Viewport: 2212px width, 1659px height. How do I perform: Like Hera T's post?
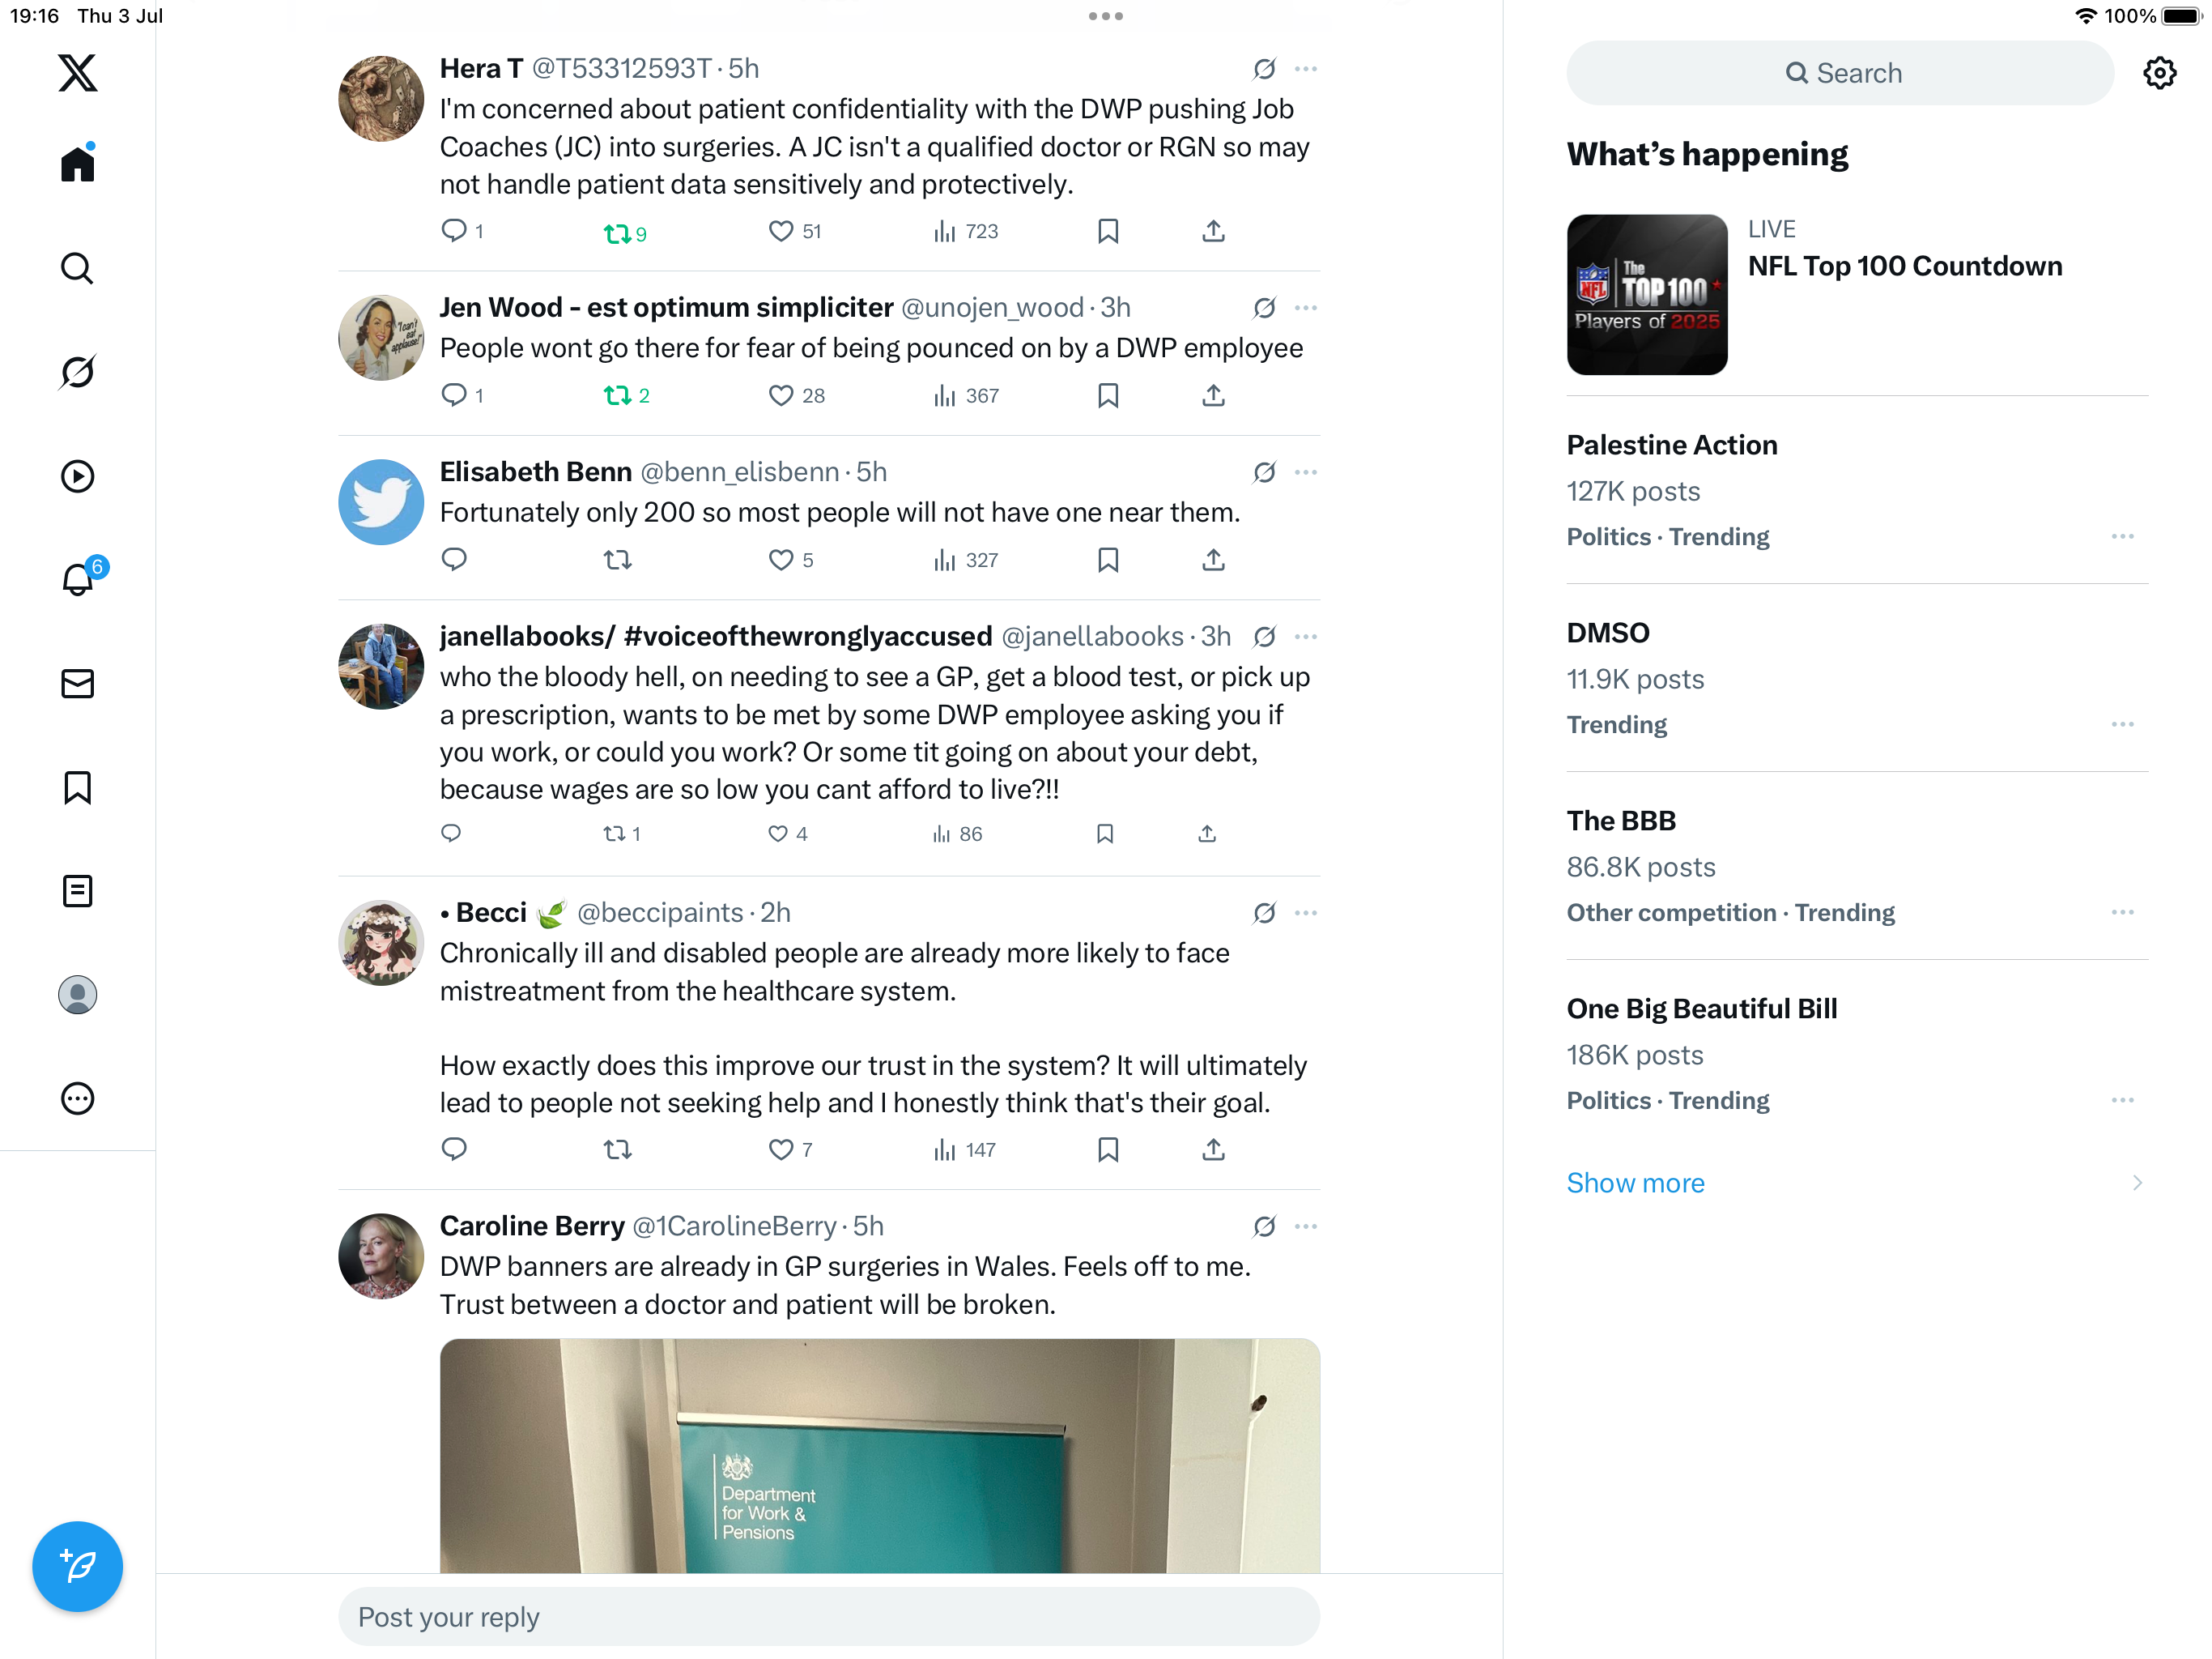tap(780, 231)
